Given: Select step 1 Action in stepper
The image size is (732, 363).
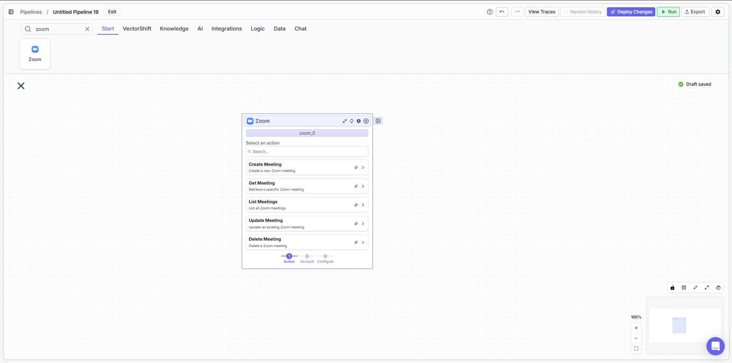Looking at the screenshot, I should tap(289, 259).
